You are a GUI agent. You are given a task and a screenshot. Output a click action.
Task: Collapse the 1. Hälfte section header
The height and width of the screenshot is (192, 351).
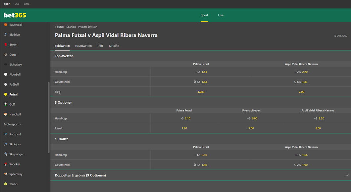coord(201,139)
